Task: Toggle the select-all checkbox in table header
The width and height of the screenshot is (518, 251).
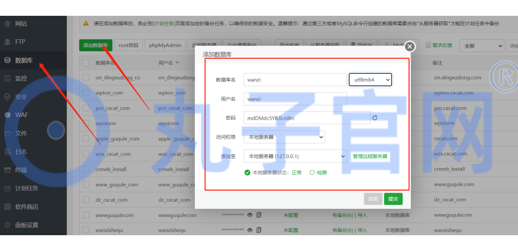Action: [x=86, y=63]
